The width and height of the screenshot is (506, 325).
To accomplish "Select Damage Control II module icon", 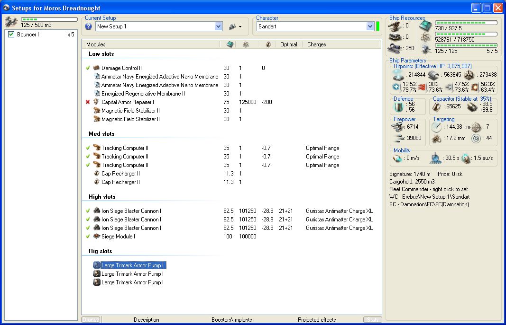I will click(96, 68).
